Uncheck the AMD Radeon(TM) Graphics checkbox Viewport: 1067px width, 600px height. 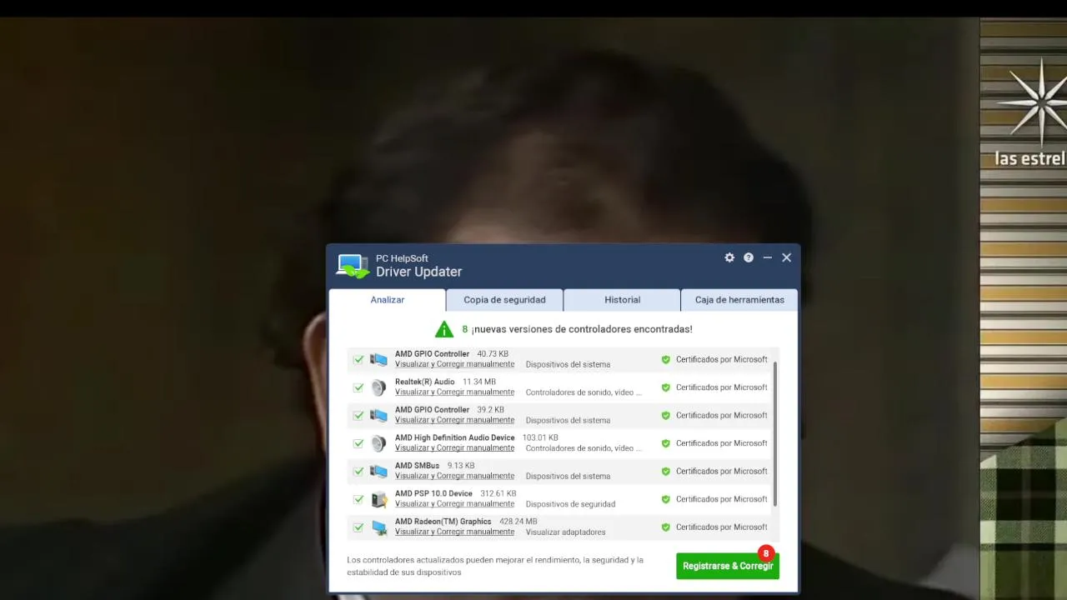358,527
